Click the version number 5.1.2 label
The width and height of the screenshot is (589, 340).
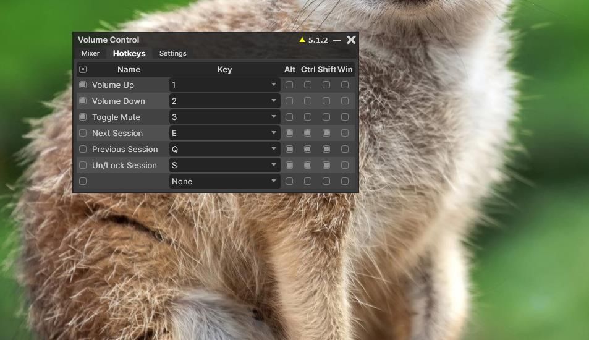coord(318,40)
